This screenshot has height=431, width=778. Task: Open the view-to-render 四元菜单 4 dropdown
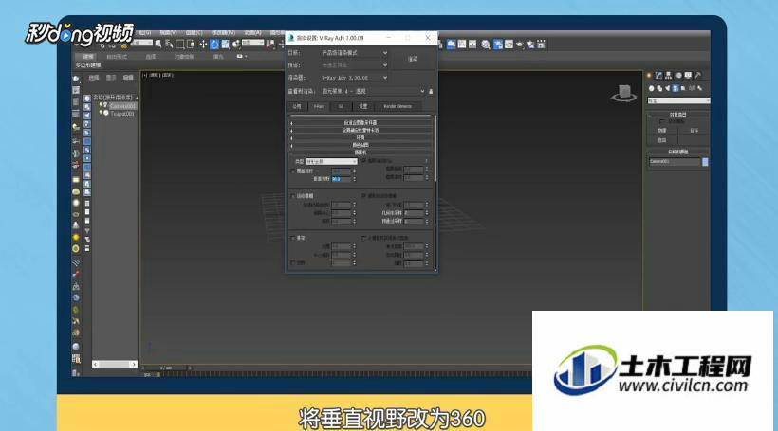[373, 91]
